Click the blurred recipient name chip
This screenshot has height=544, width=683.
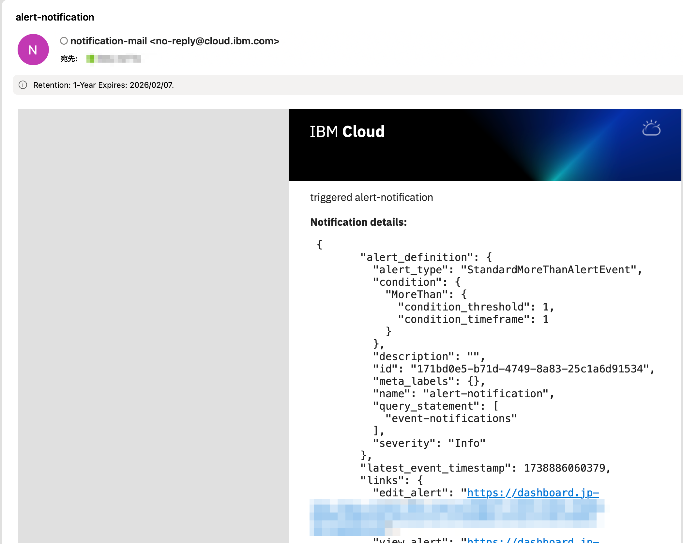[114, 59]
